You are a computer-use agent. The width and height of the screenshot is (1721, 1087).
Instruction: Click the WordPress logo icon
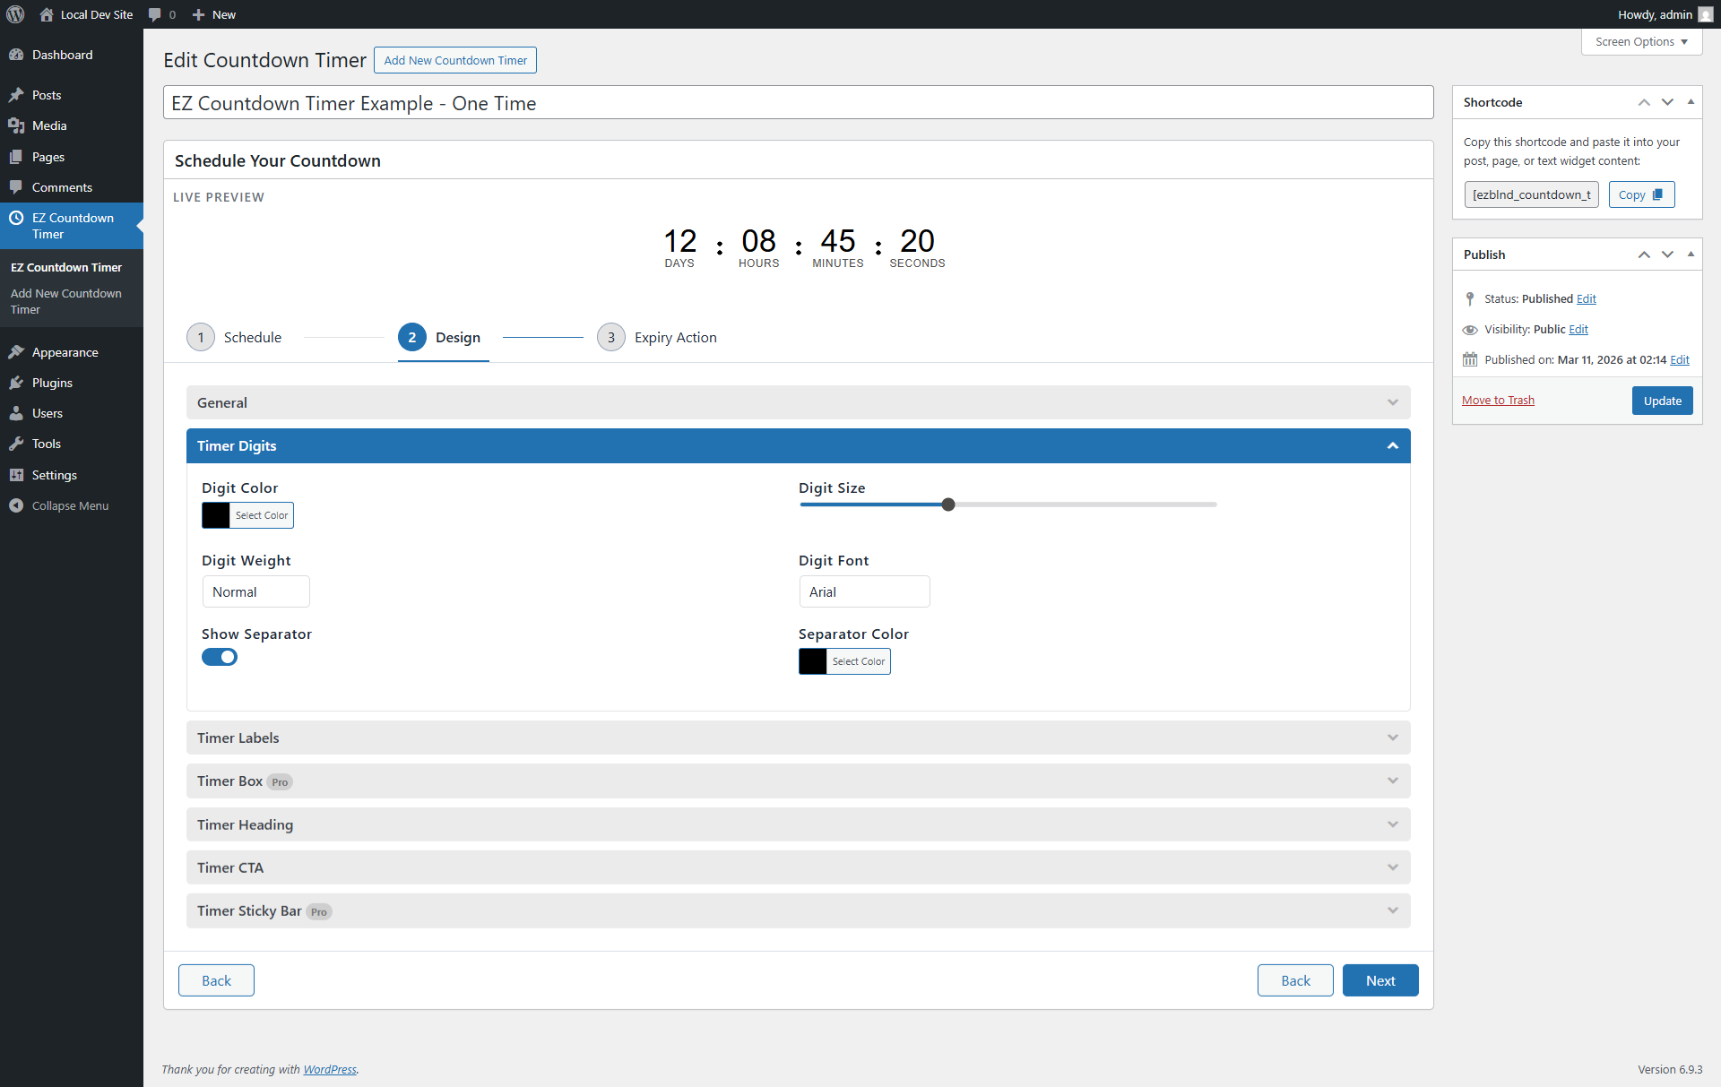pyautogui.click(x=15, y=14)
